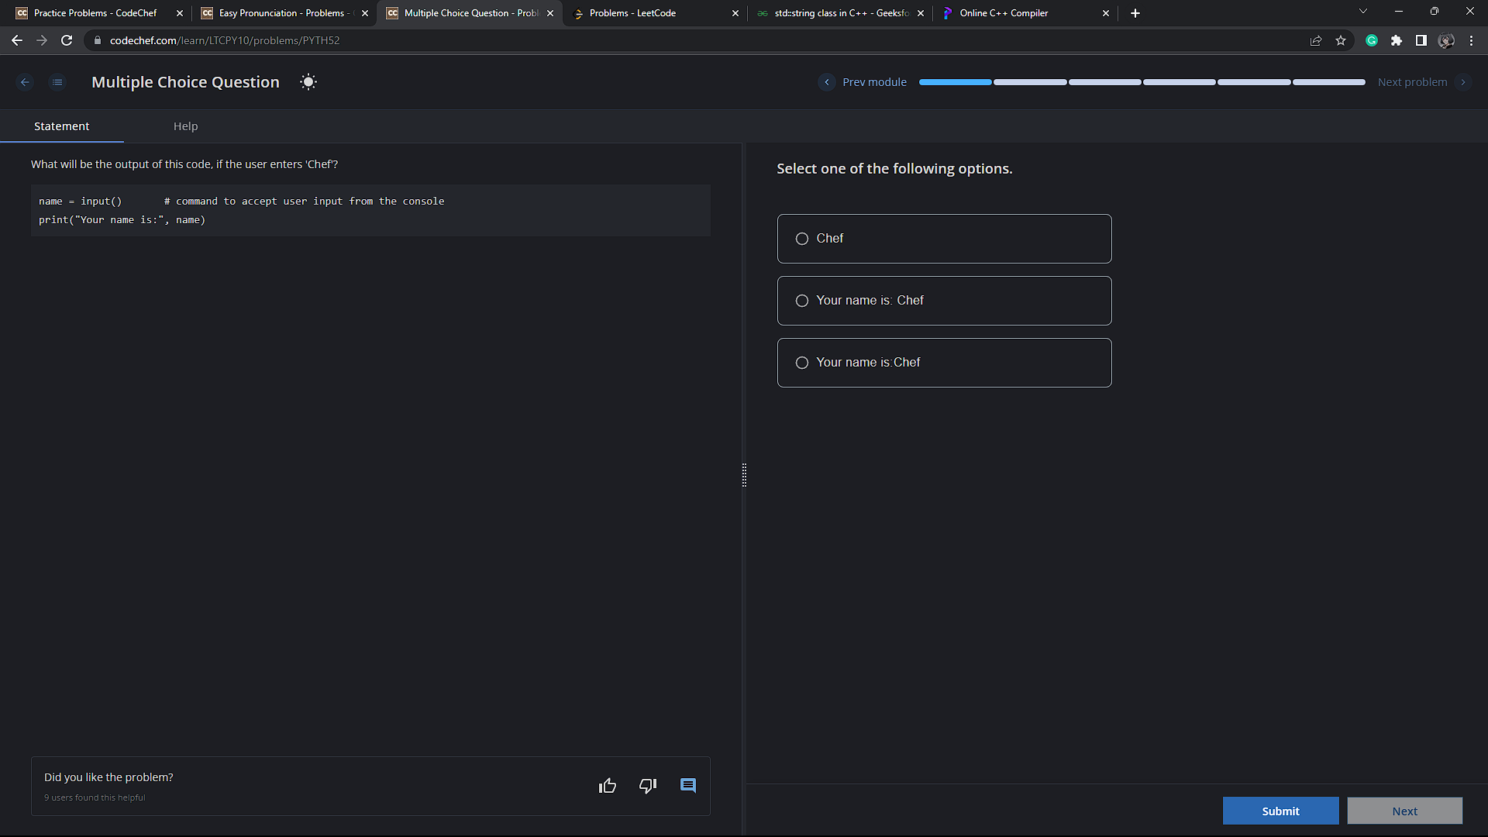Go to Prev module chevron

[827, 82]
